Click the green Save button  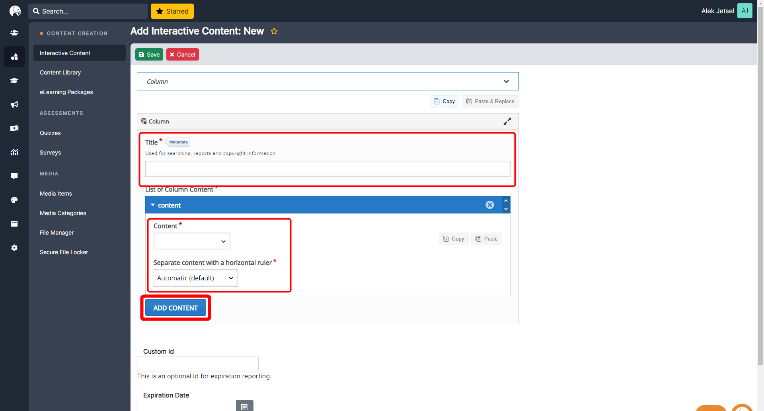coord(149,55)
